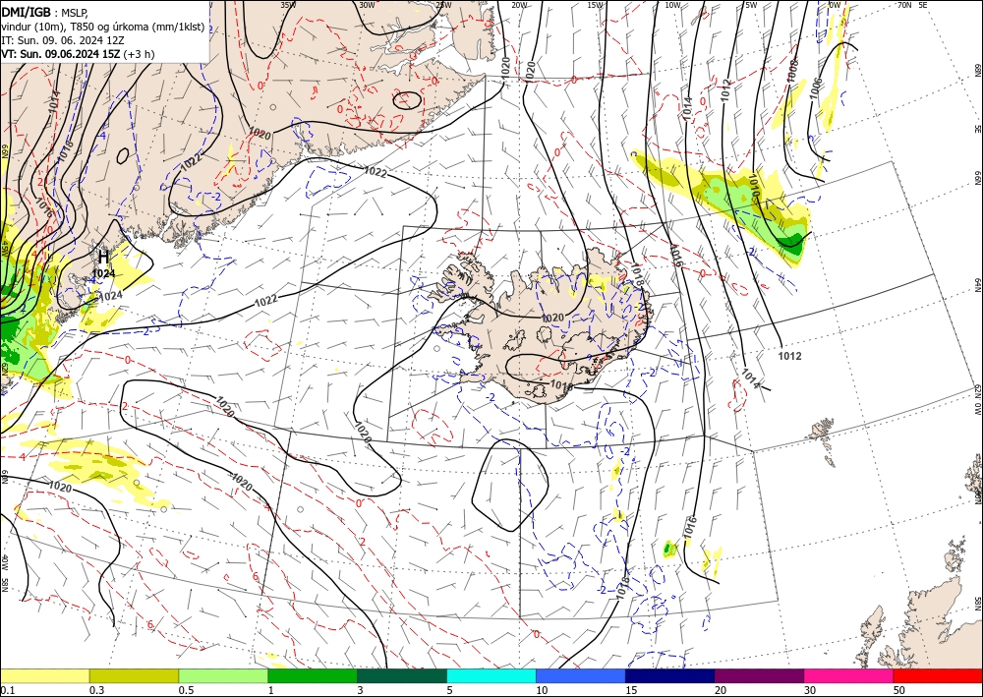Click the legend value label 30
The width and height of the screenshot is (983, 697).
click(x=811, y=690)
